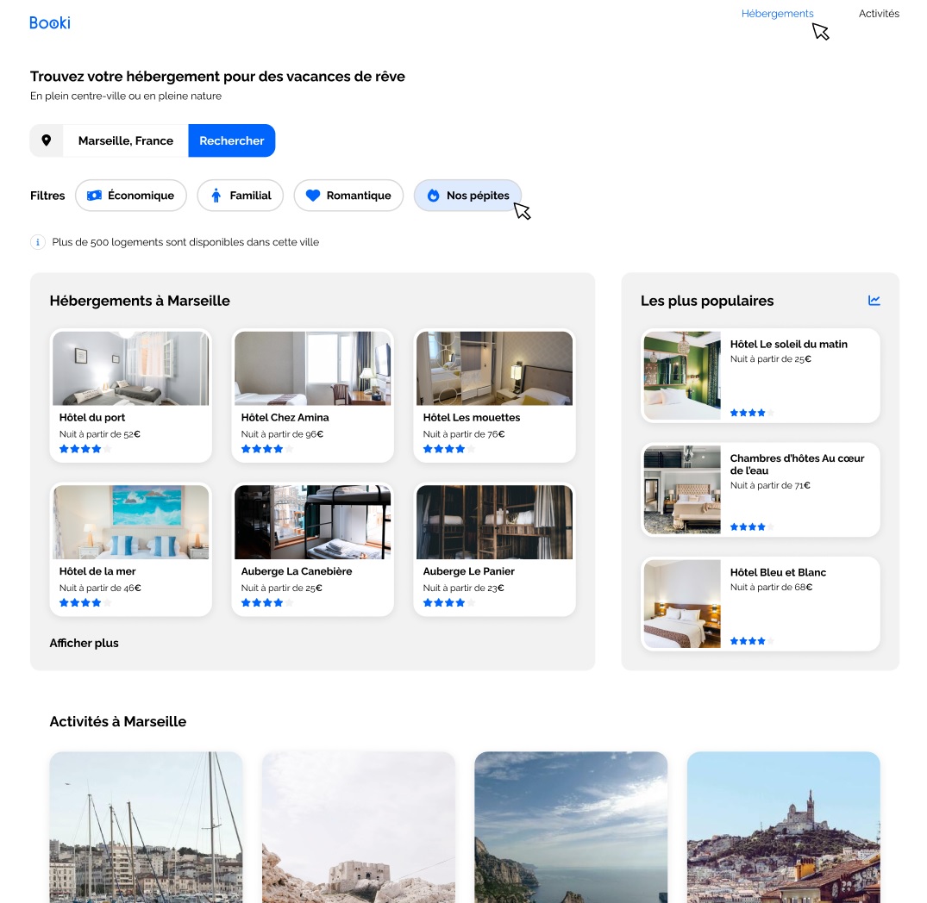Click the Booki logo
The width and height of the screenshot is (927, 903).
click(x=50, y=23)
